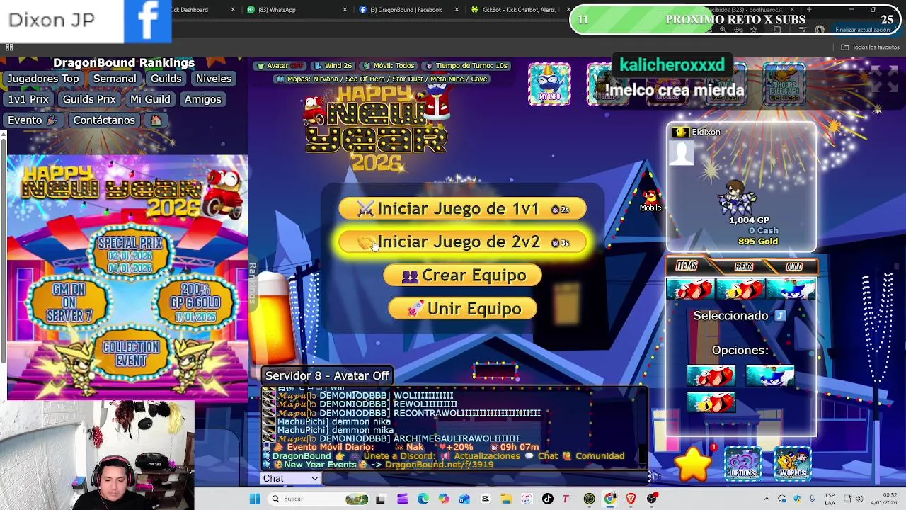This screenshot has width=906, height=510.
Task: Click the Wind 26 setting
Action: tap(333, 66)
